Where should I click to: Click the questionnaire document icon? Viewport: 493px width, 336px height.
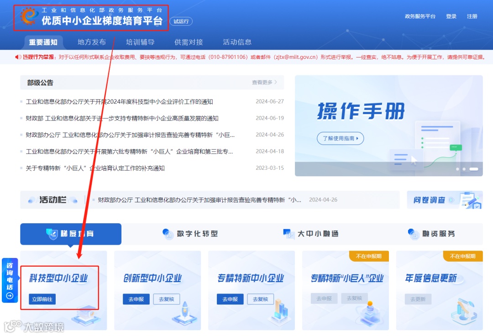pos(470,200)
